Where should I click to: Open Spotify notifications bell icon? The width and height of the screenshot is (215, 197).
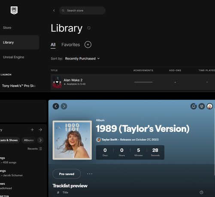194,106
